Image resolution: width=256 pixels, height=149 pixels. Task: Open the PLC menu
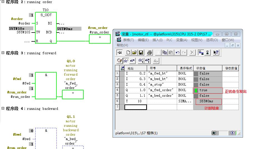(x=169, y=40)
